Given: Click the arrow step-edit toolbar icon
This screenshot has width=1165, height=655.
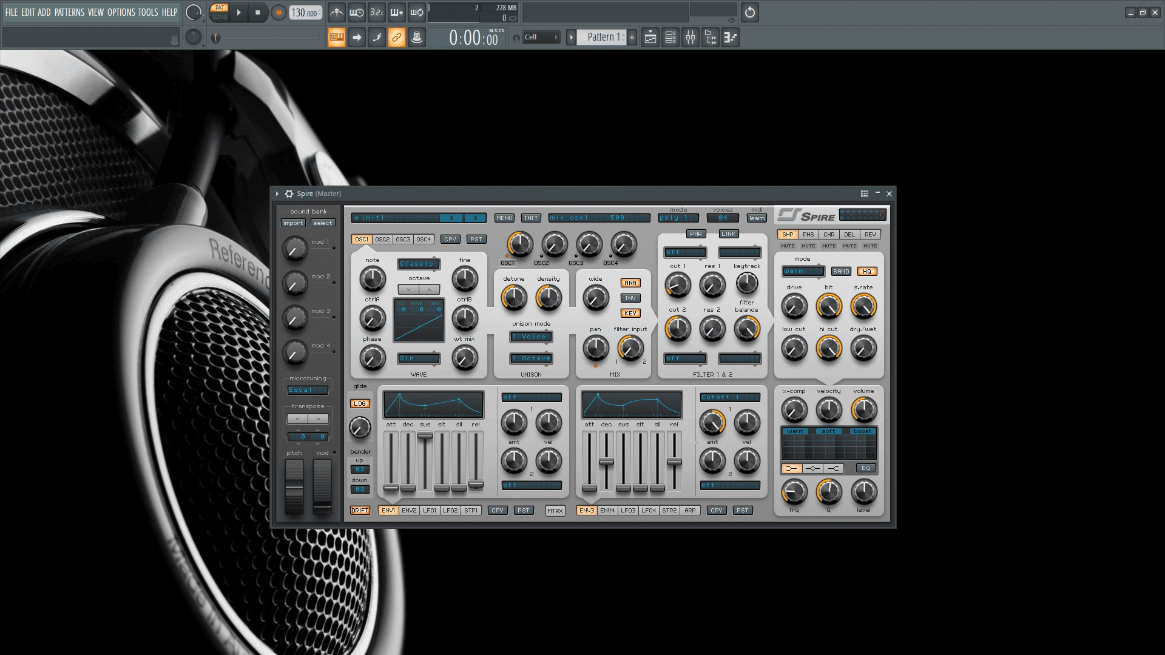Looking at the screenshot, I should [x=357, y=38].
